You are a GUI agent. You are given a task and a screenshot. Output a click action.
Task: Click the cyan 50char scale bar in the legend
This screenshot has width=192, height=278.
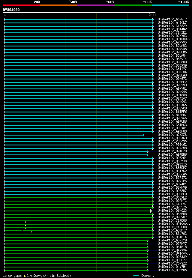136,276
